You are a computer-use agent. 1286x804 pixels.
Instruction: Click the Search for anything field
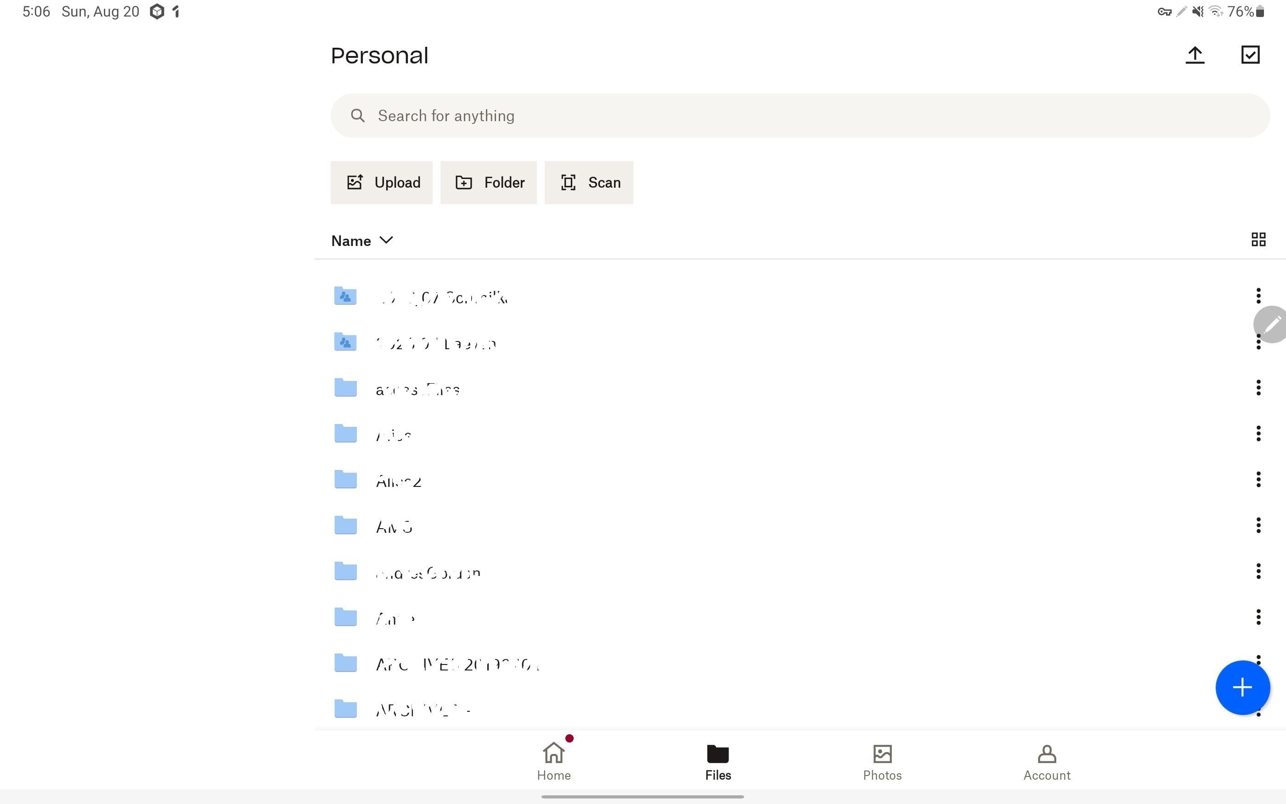[x=800, y=116]
